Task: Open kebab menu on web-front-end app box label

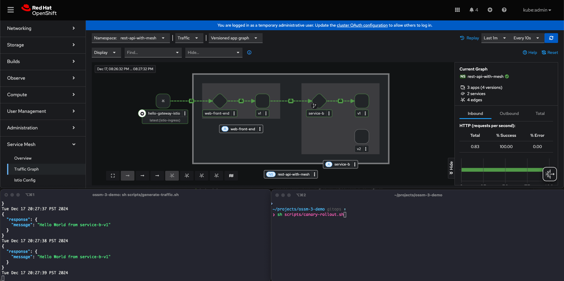Action: (260, 129)
